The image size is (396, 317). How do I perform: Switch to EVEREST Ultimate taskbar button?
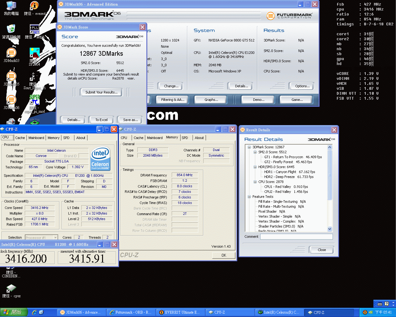[180, 312]
